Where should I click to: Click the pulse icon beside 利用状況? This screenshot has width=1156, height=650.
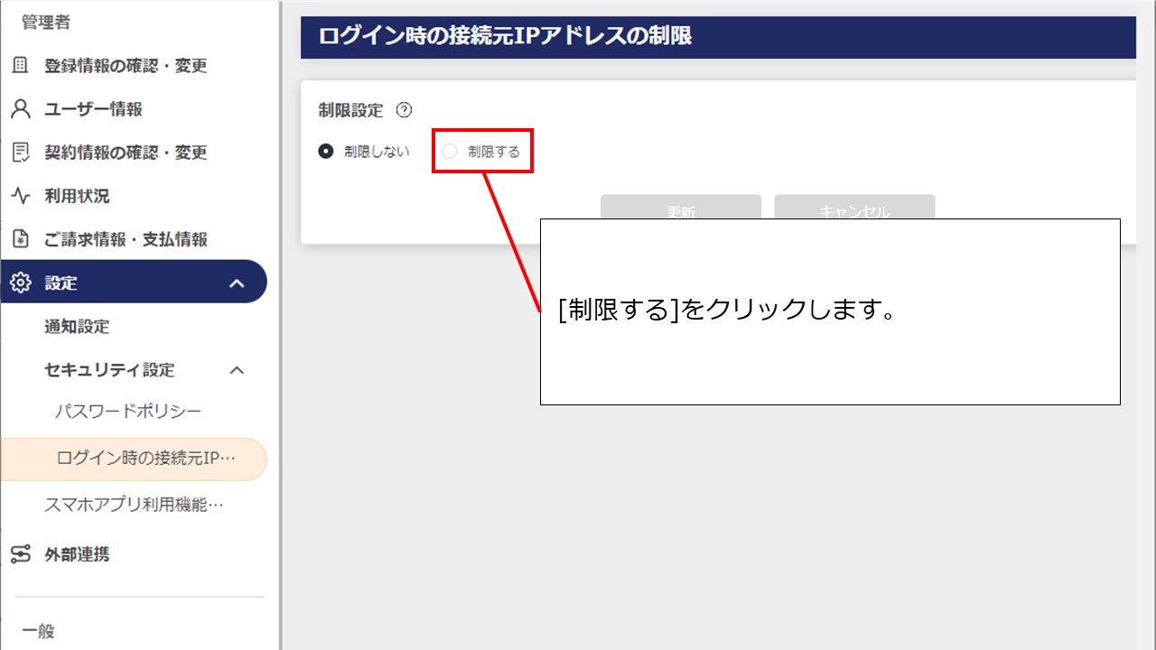click(20, 196)
